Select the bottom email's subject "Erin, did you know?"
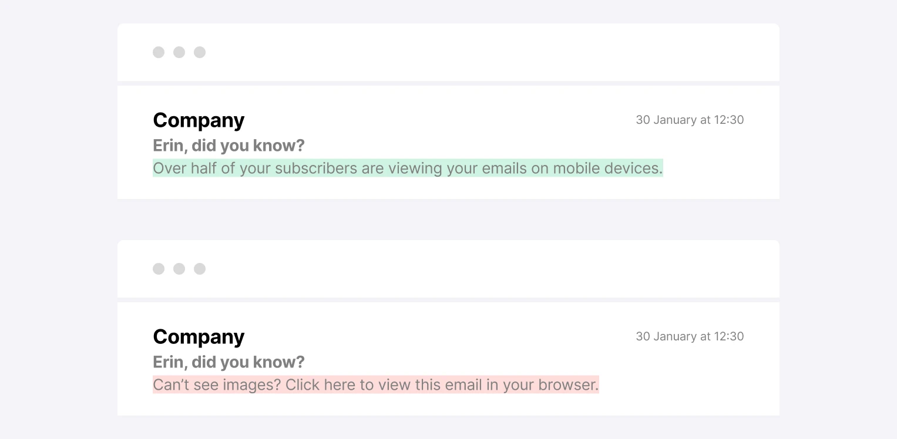 coord(229,362)
